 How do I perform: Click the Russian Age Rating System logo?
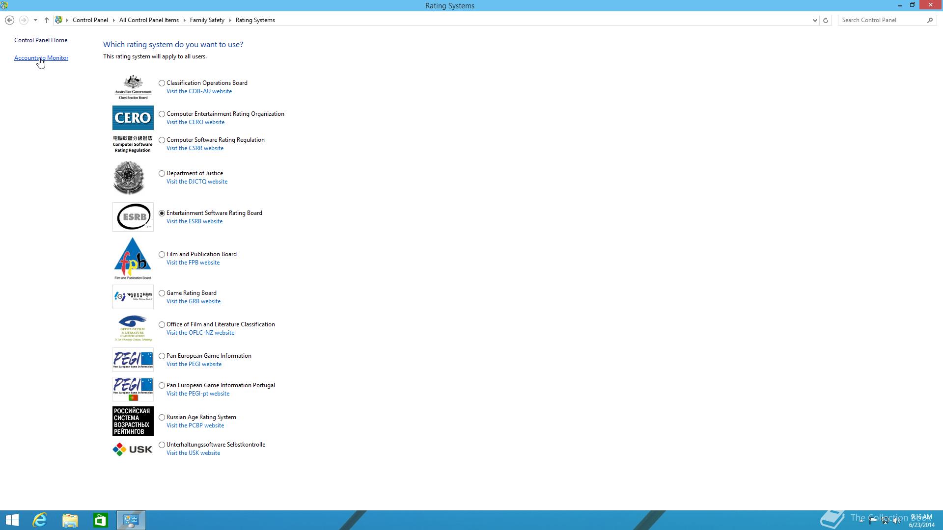[133, 421]
